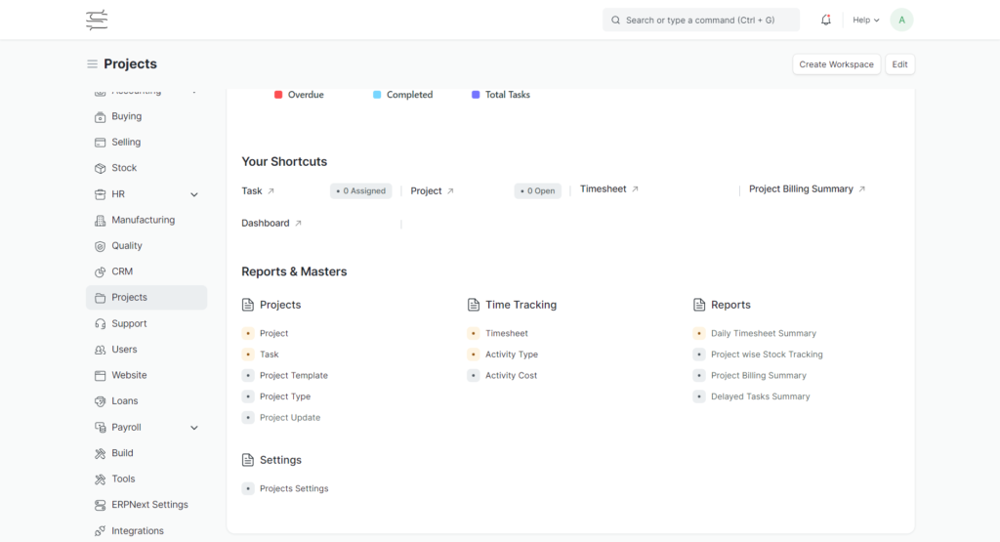Screen dimensions: 1000x542
Task: Focus the search or command bar
Action: [x=700, y=20]
